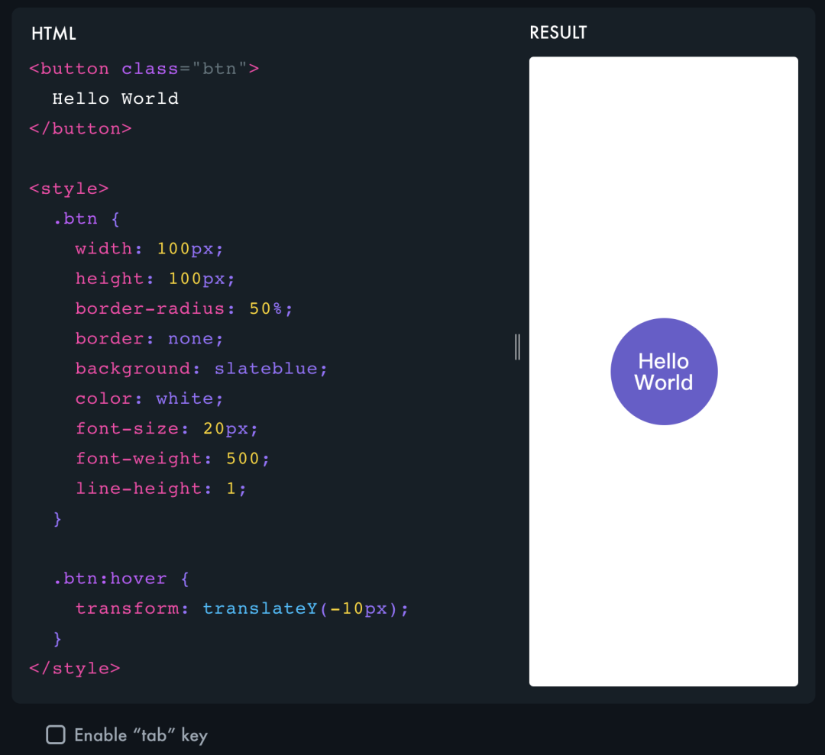This screenshot has height=755, width=825.
Task: Click the line-height: 1 declaration
Action: (x=160, y=489)
